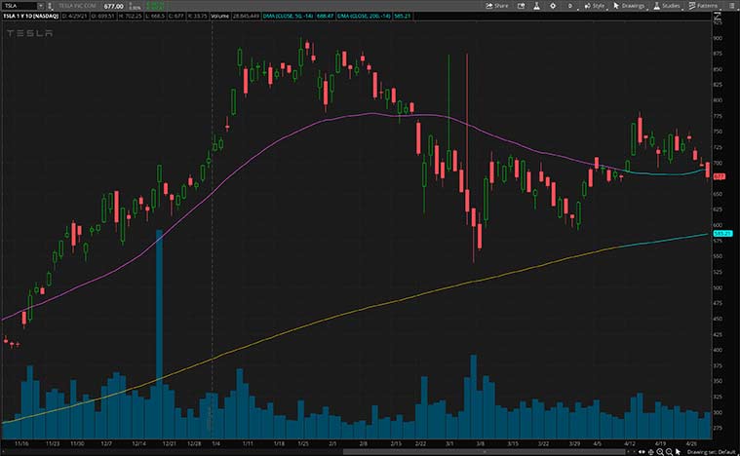Open the symbol selector dropdown arrow

tap(41, 6)
